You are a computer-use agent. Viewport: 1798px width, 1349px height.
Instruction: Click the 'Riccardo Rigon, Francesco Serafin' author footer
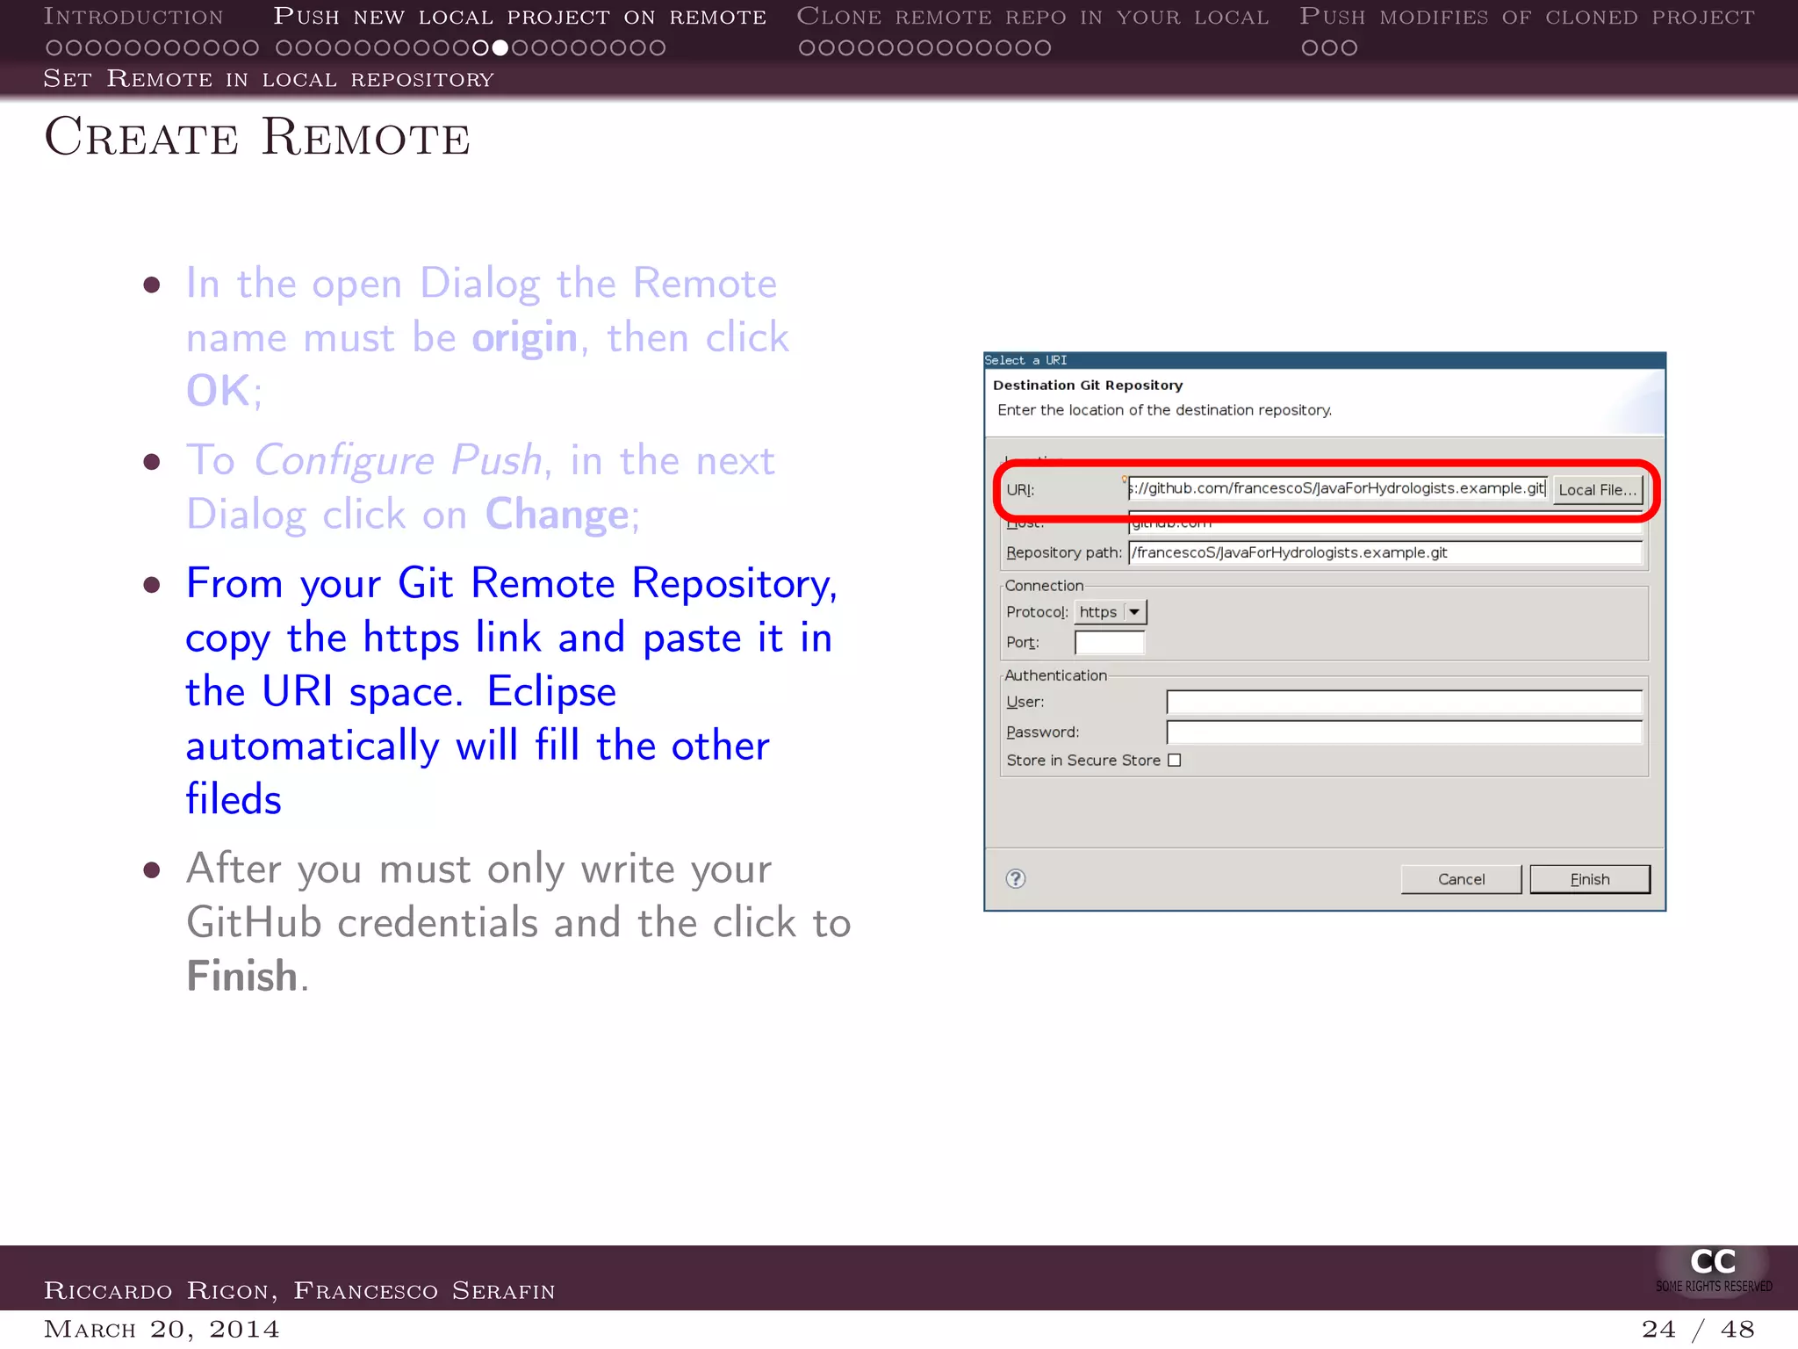coord(299,1290)
